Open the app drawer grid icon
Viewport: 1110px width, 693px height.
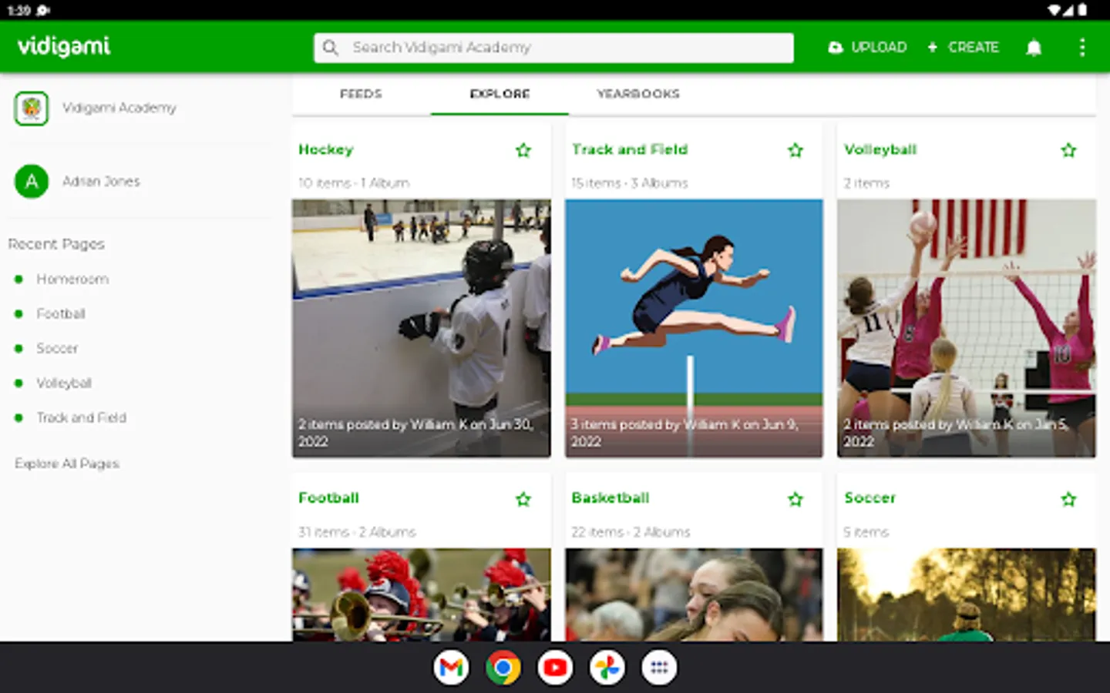point(659,668)
